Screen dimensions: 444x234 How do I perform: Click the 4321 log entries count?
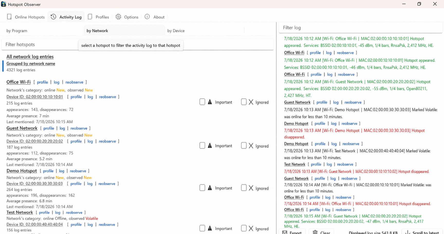21,70
